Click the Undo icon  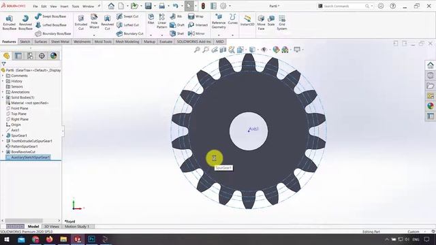pos(176,6)
